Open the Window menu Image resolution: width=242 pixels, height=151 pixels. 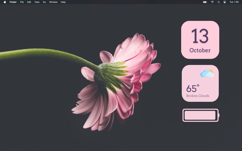(x=53, y=2)
